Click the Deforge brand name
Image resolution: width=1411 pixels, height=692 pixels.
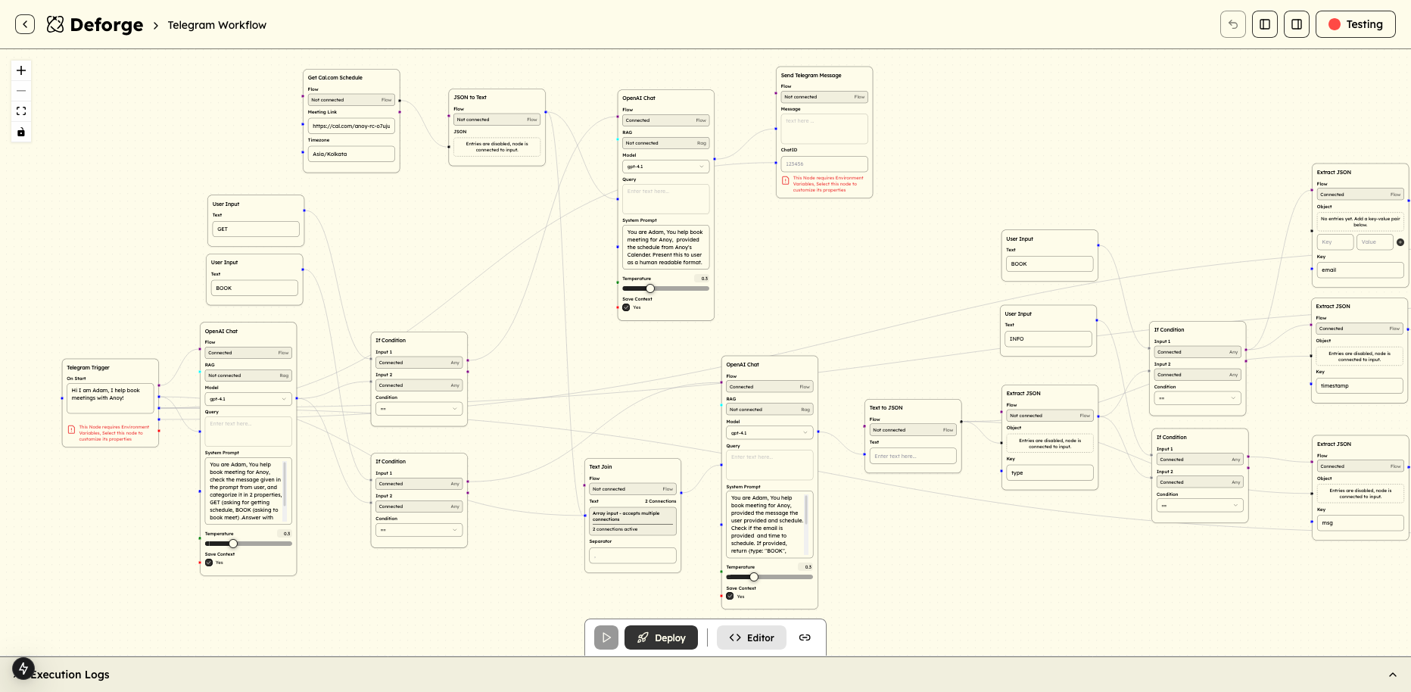pyautogui.click(x=107, y=25)
